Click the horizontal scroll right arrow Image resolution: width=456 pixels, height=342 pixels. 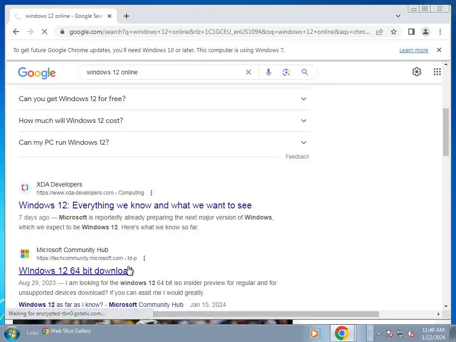coord(439,314)
